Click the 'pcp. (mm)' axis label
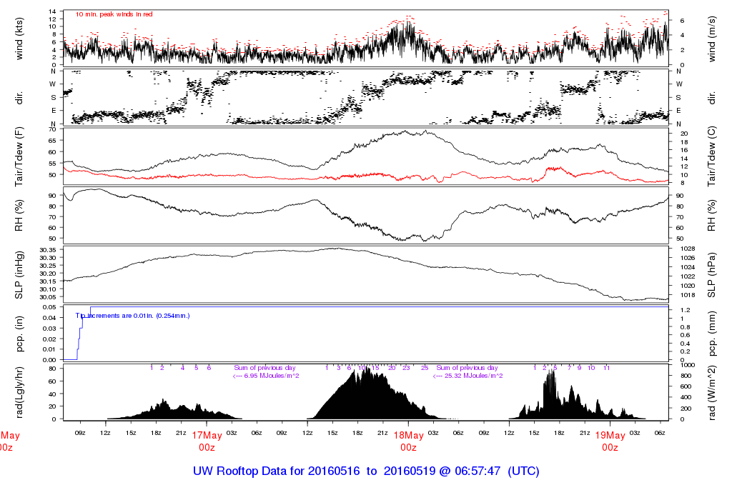 tap(711, 334)
